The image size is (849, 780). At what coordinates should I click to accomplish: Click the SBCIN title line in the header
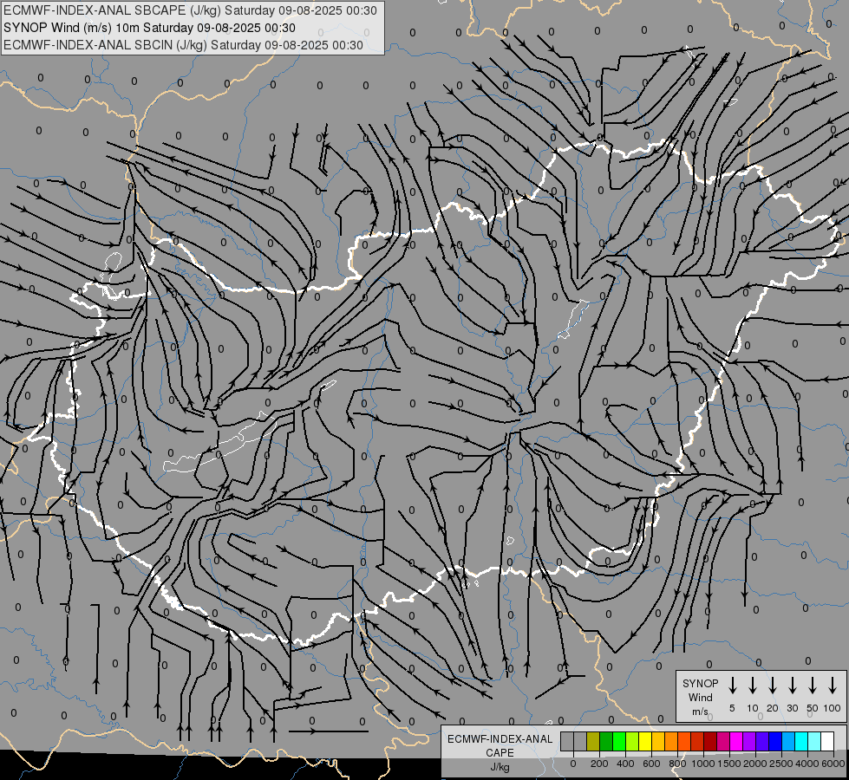[x=183, y=45]
